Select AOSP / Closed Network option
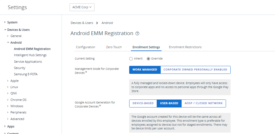 click(x=203, y=103)
